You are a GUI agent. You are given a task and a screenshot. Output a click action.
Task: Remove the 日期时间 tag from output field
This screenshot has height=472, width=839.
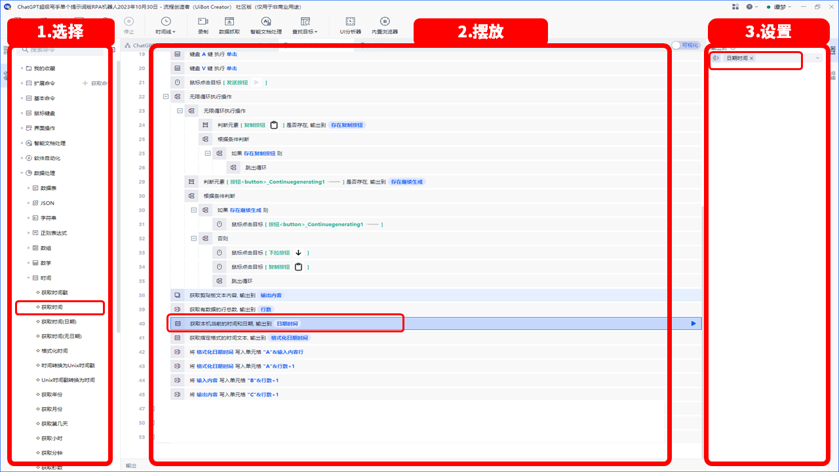752,58
